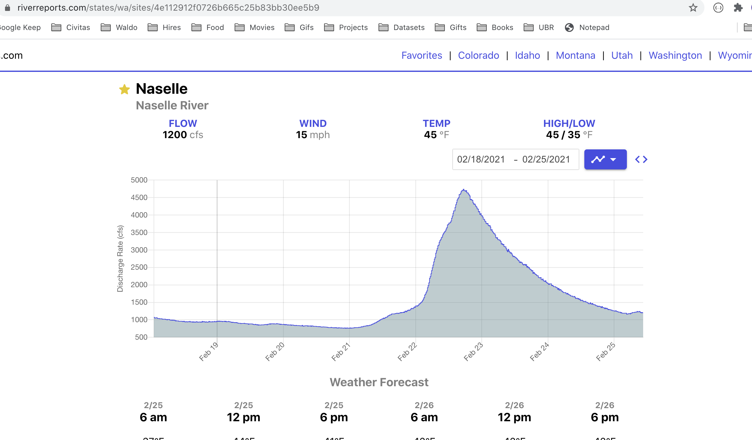
Task: Navigate to the Washington state page
Action: pos(675,55)
